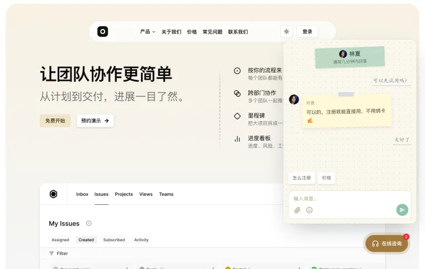Screen dimensions: 425x269
Task: Click the 在线咨询 chat launcher button
Action: pos(386,243)
